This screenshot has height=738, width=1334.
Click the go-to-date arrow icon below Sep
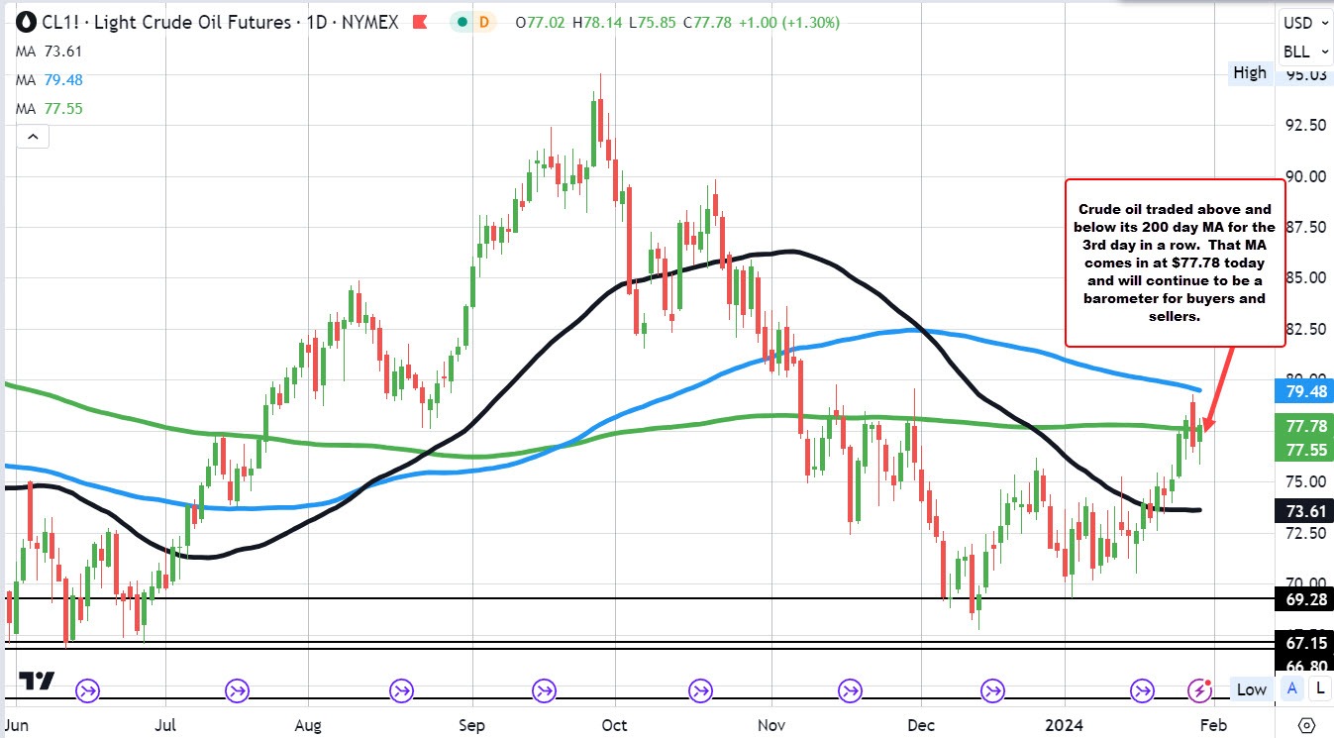tap(543, 690)
